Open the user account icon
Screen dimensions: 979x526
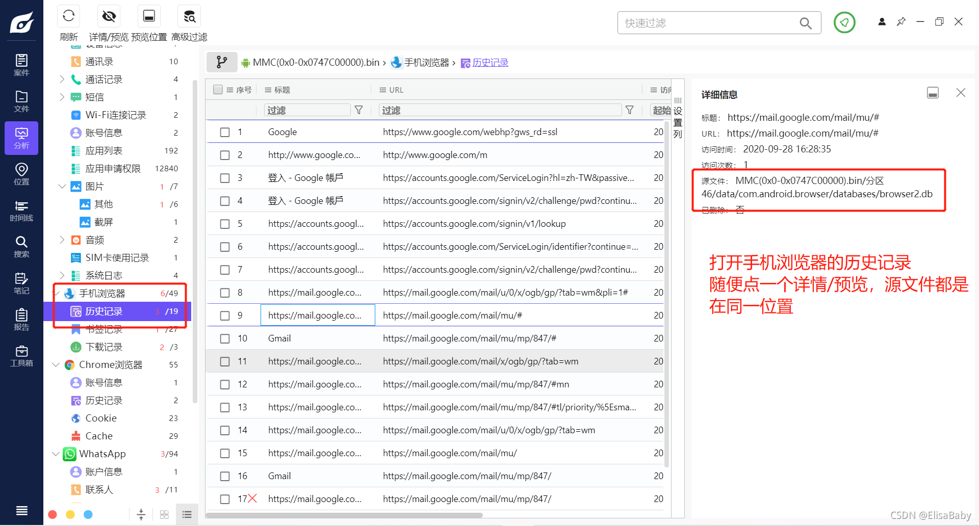pyautogui.click(x=882, y=21)
